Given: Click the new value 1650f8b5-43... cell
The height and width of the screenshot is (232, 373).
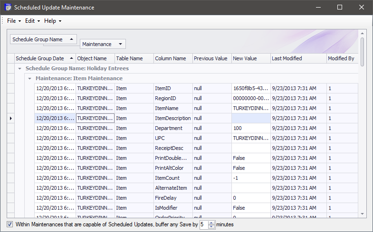Looking at the screenshot, I should coord(251,88).
